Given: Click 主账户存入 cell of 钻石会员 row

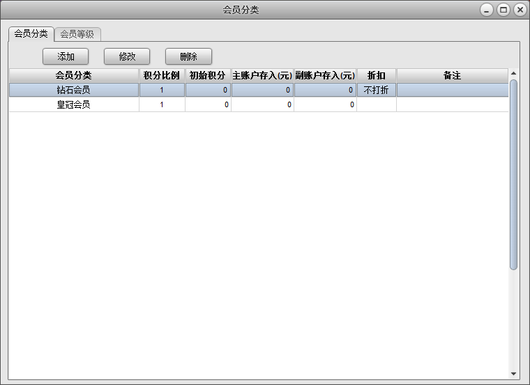Looking at the screenshot, I should pyautogui.click(x=262, y=90).
